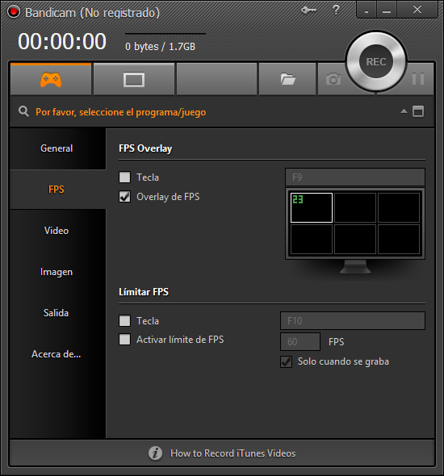
Task: Select bottom-right FPS overlay position
Action: pyautogui.click(x=399, y=239)
